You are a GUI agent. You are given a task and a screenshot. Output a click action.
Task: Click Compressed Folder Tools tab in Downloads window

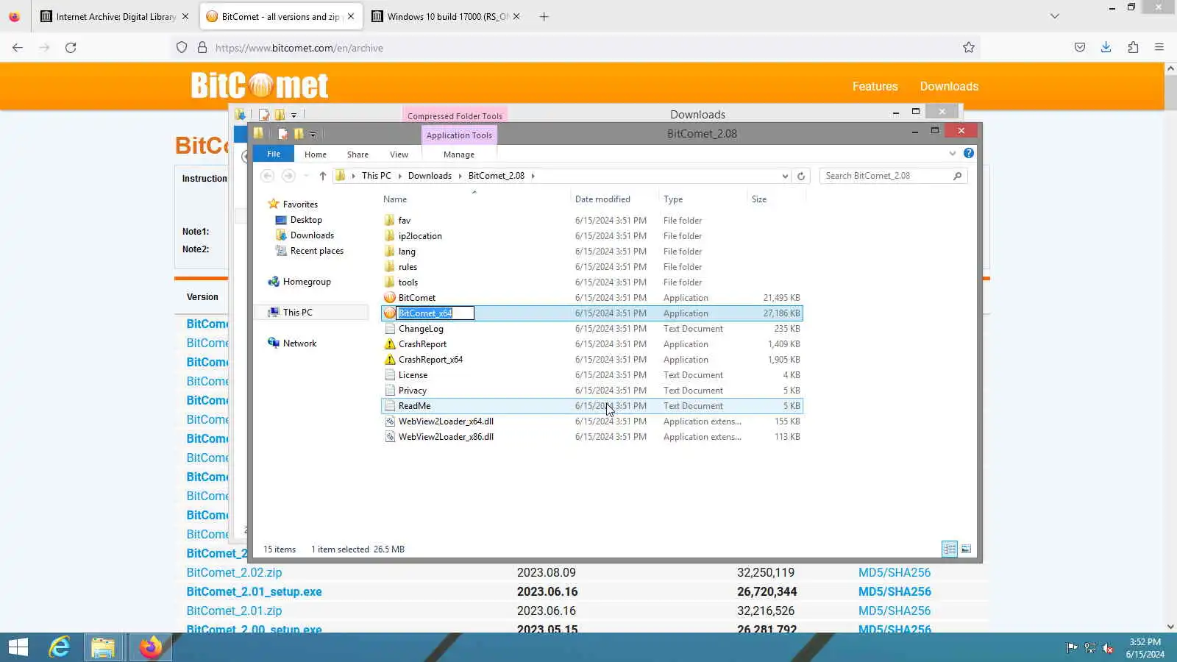click(x=455, y=115)
